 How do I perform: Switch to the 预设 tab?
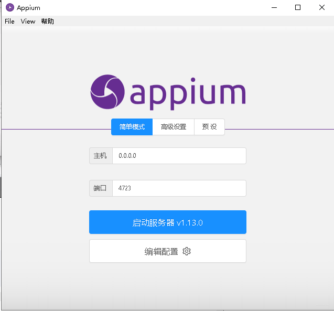pyautogui.click(x=209, y=127)
